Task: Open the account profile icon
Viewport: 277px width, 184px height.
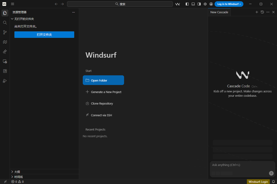Action: [x=211, y=4]
